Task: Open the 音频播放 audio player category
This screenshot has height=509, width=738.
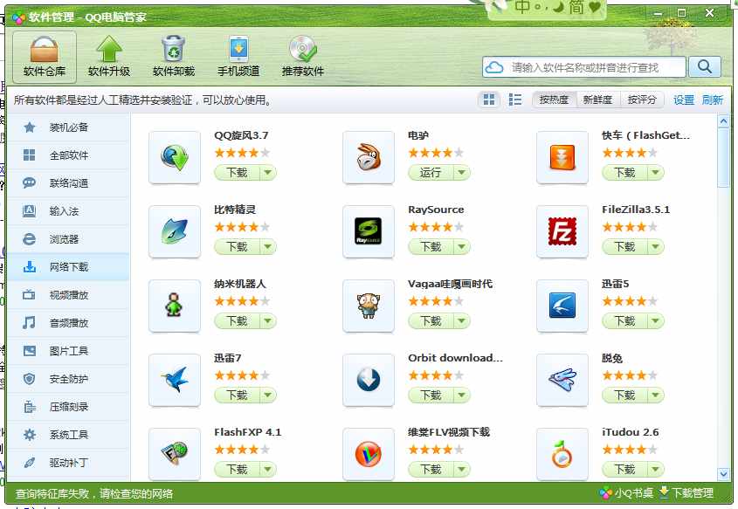Action: point(68,323)
